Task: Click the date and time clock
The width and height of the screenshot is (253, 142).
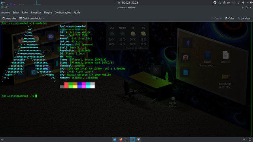Action: (x=127, y=3)
